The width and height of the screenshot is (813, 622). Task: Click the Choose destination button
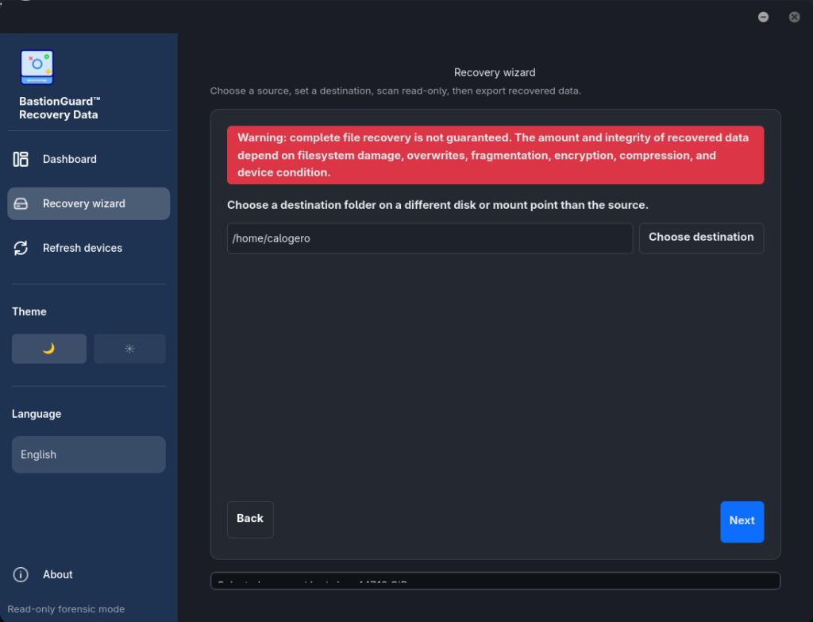point(701,238)
